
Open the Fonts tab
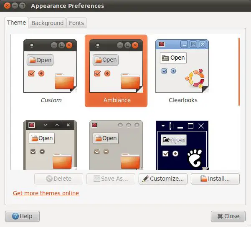(76, 23)
